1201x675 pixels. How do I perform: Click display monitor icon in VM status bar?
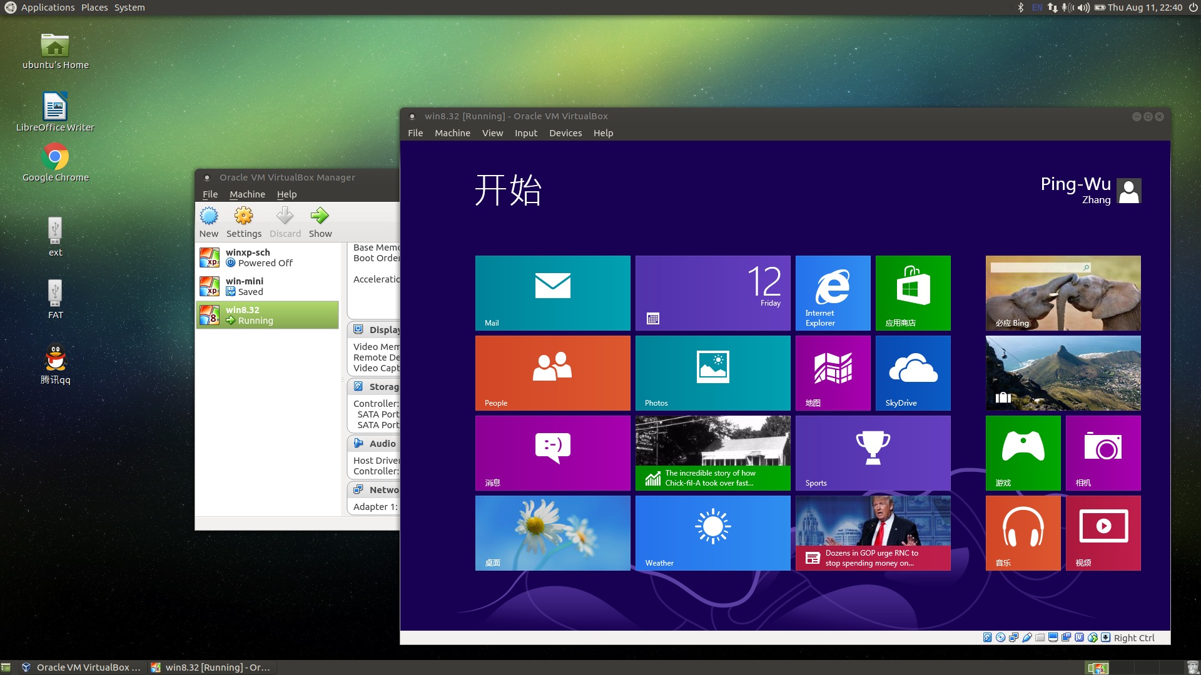1053,637
